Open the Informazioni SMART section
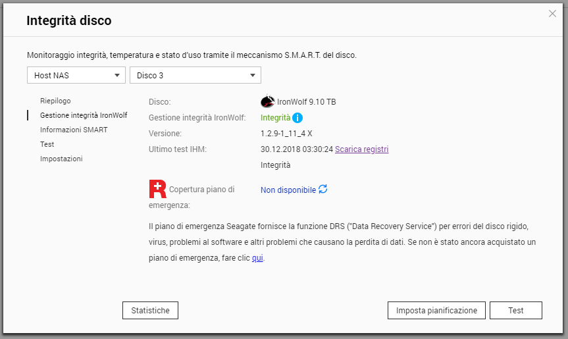 pos(74,130)
